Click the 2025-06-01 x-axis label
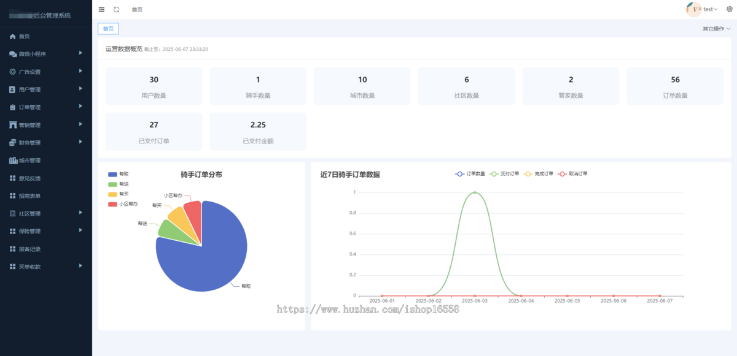The height and width of the screenshot is (356, 737). click(382, 301)
